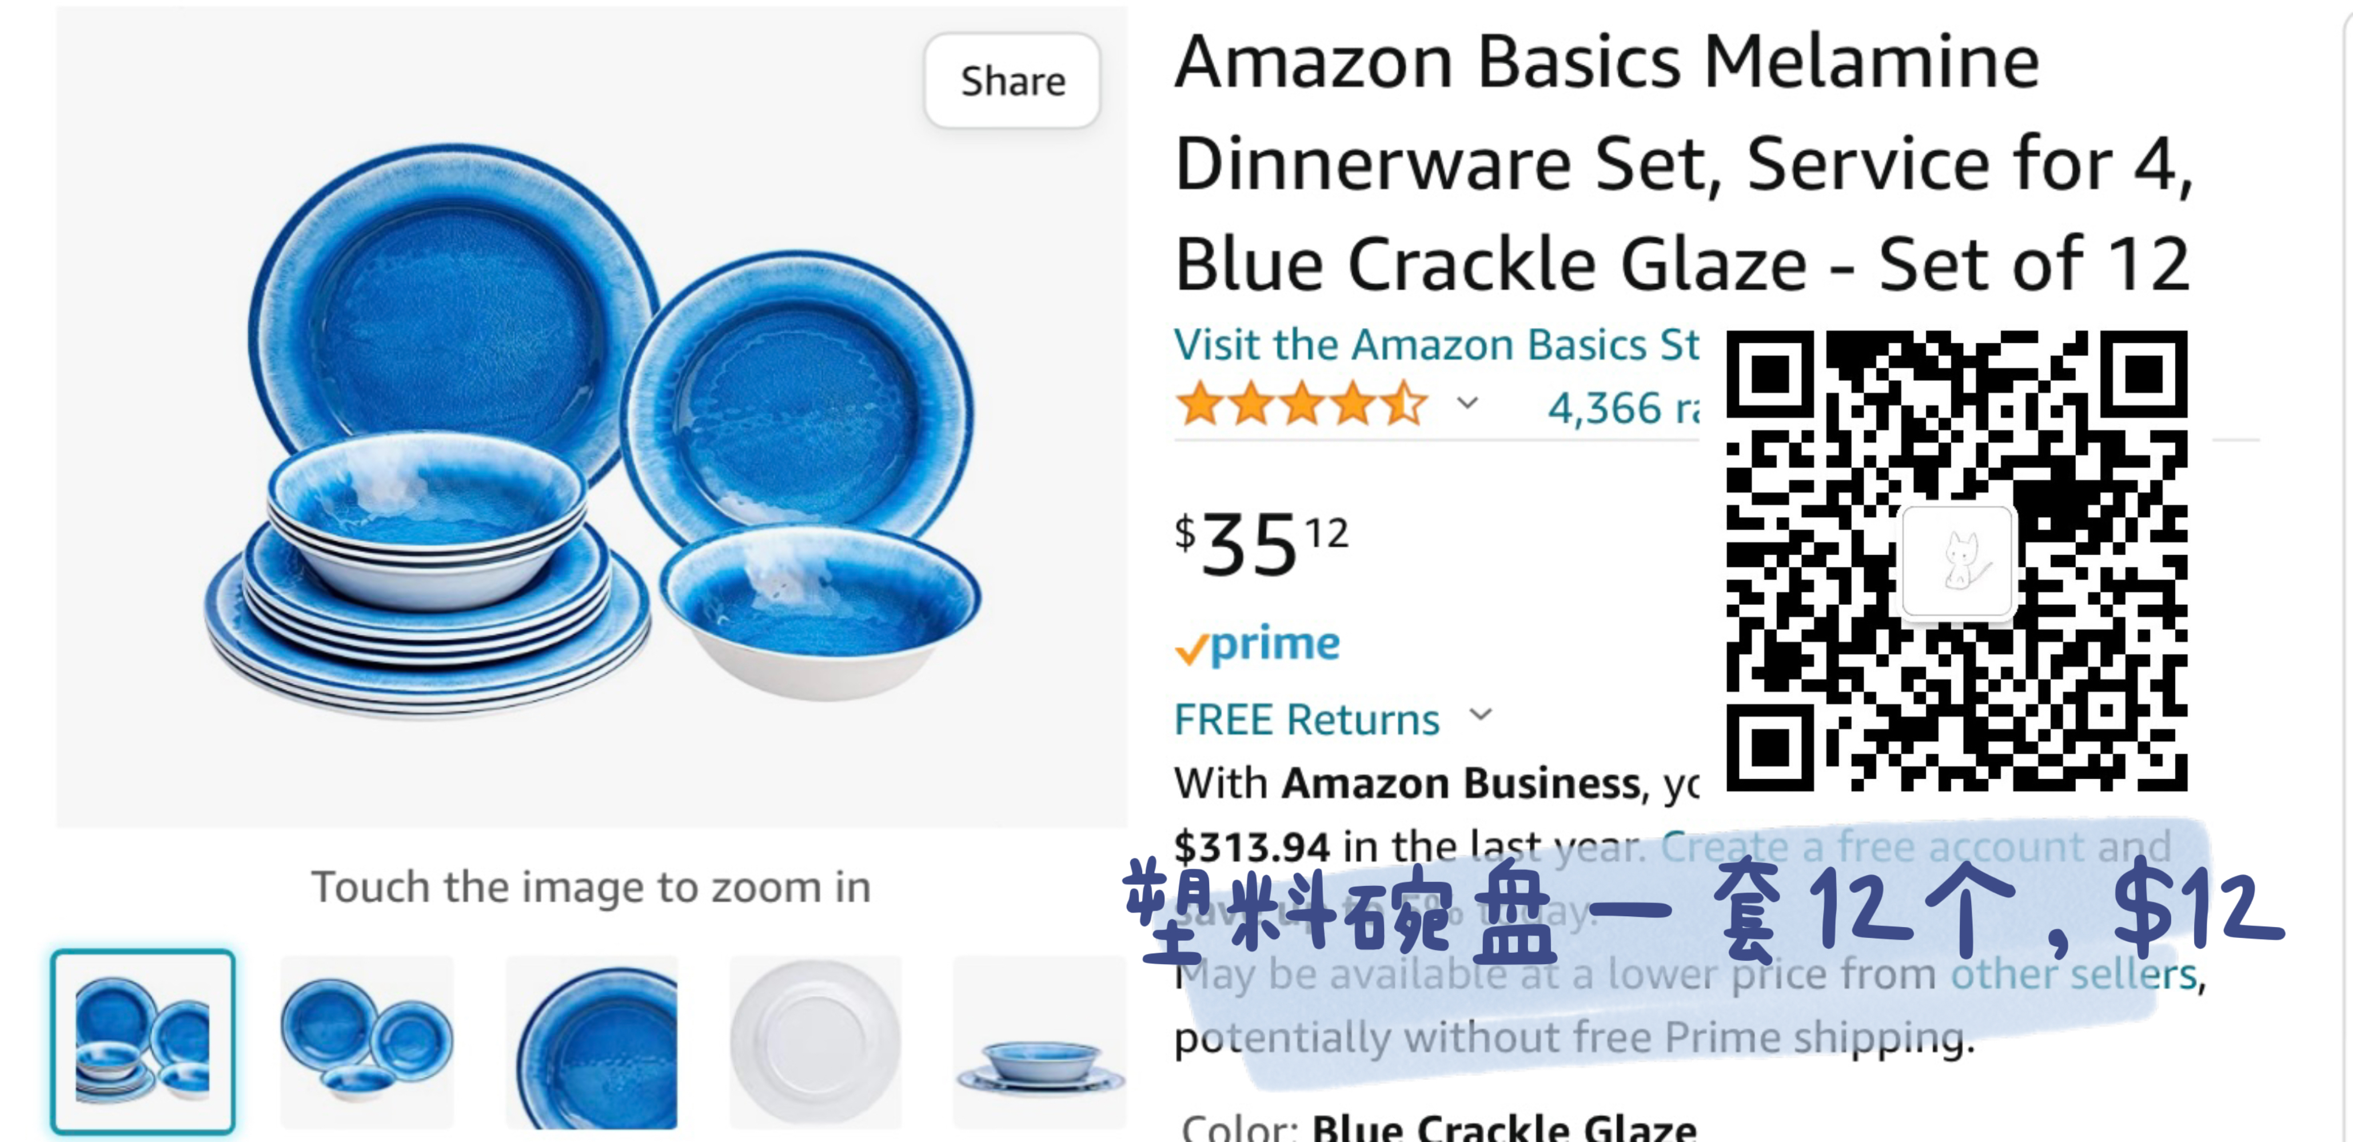Click the Prime logo
The image size is (2353, 1142).
[x=1258, y=645]
